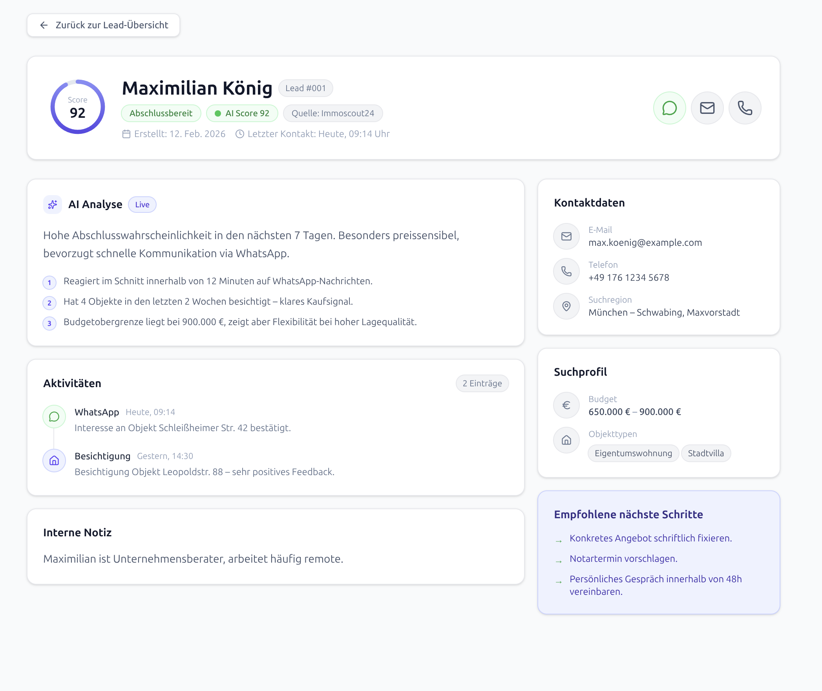Click insight number 1 bullet
This screenshot has height=691, width=822.
click(x=49, y=282)
